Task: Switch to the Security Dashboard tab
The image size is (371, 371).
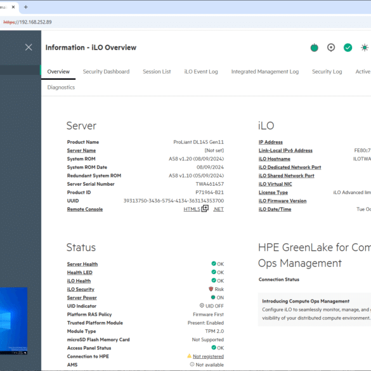Action: 107,72
